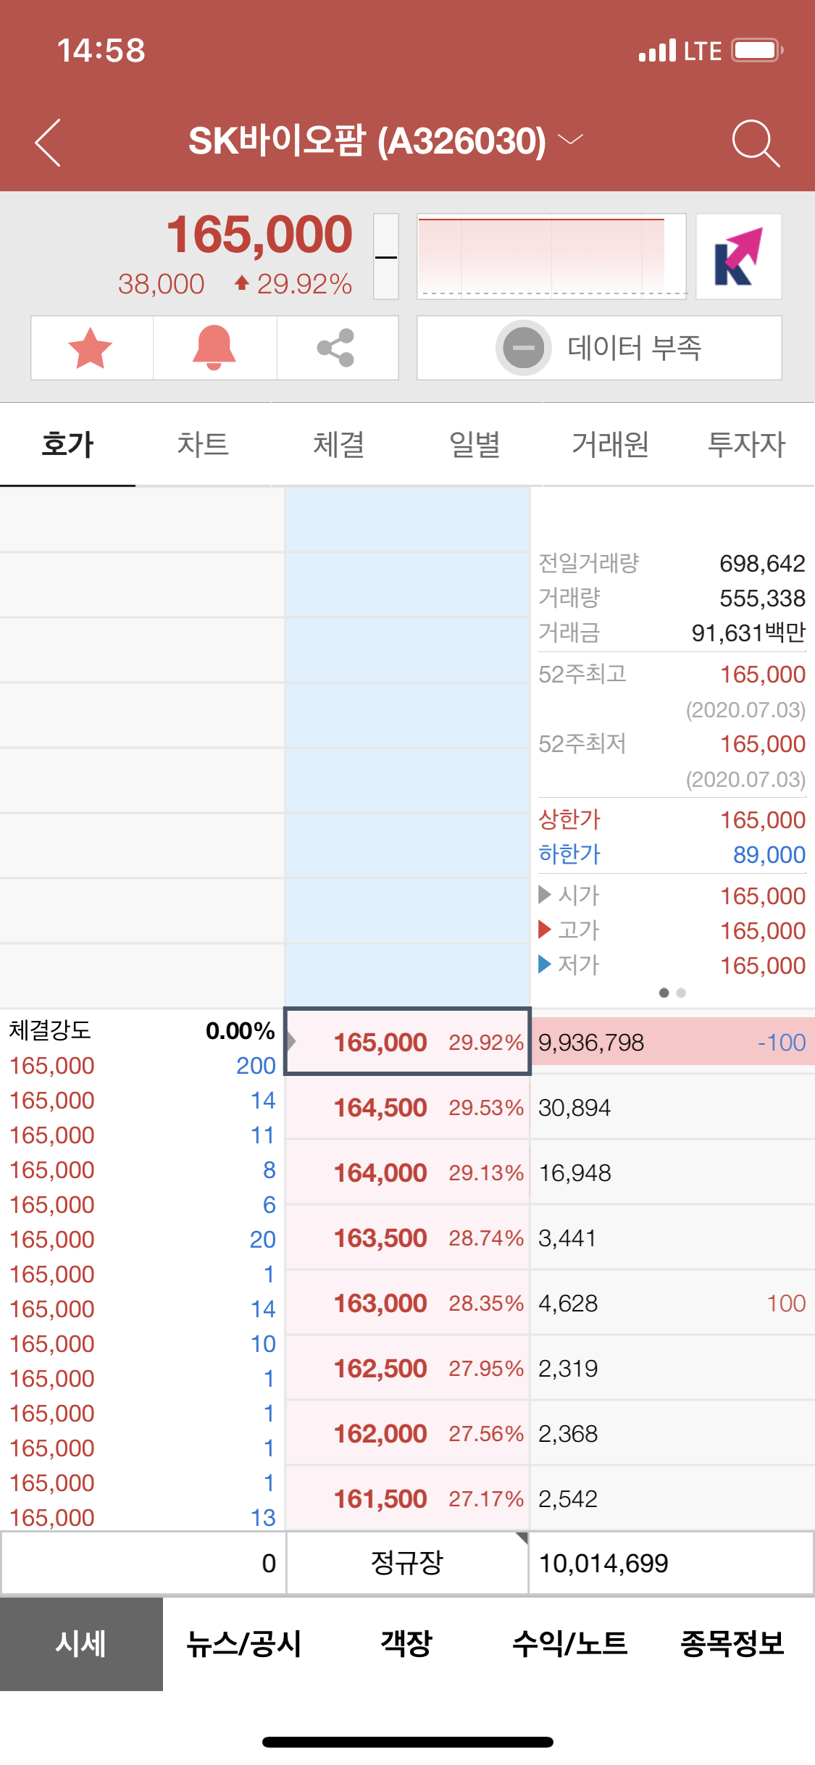Tap the 하한가 89,000 value
Screen dimensions: 815x1765
click(769, 854)
